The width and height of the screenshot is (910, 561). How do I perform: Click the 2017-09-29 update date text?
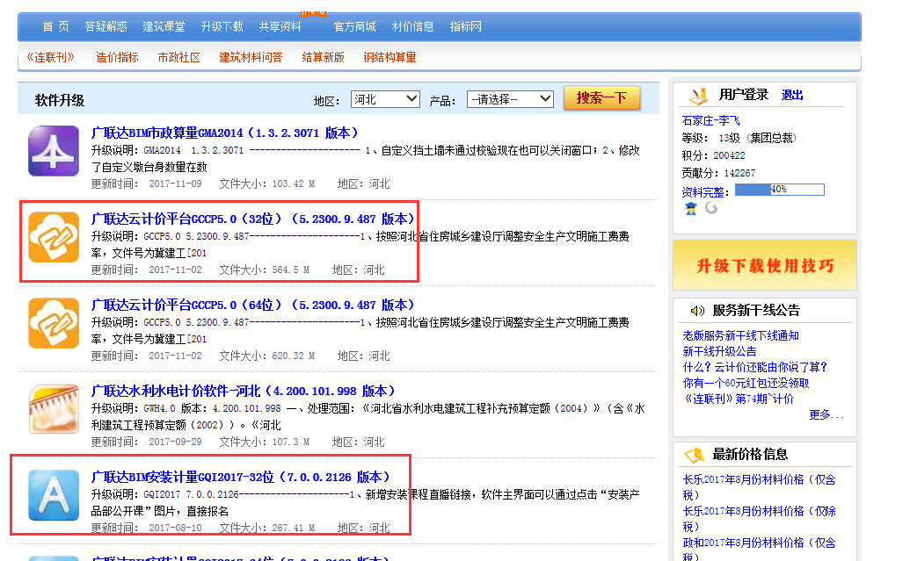(x=175, y=442)
